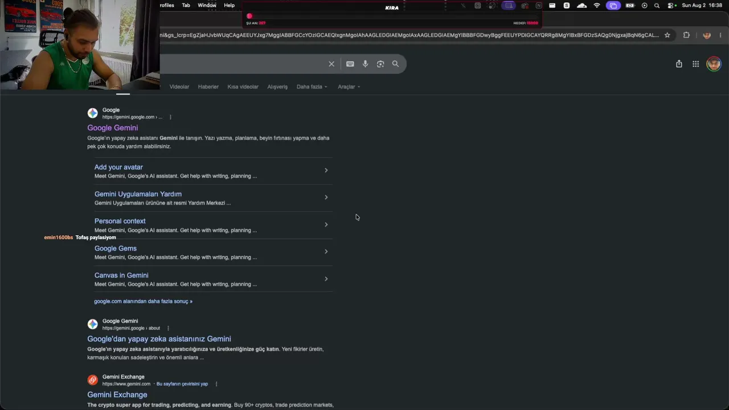Open options for the Gemini Exchange result

click(x=216, y=384)
